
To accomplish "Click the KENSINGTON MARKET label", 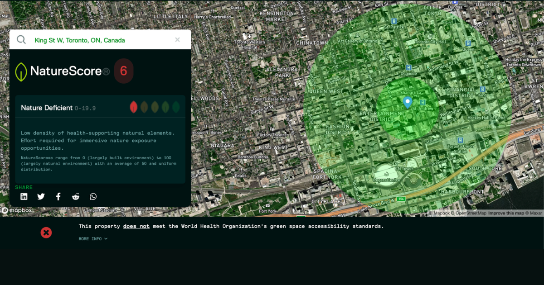I will pyautogui.click(x=277, y=16).
